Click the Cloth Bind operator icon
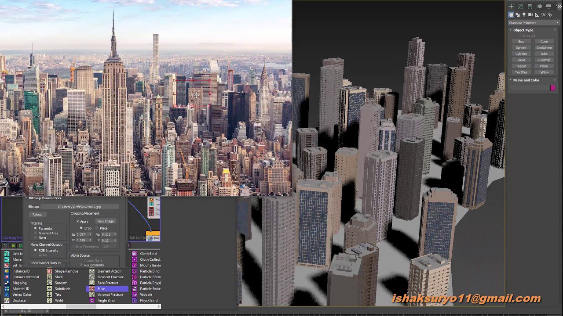 135,253
